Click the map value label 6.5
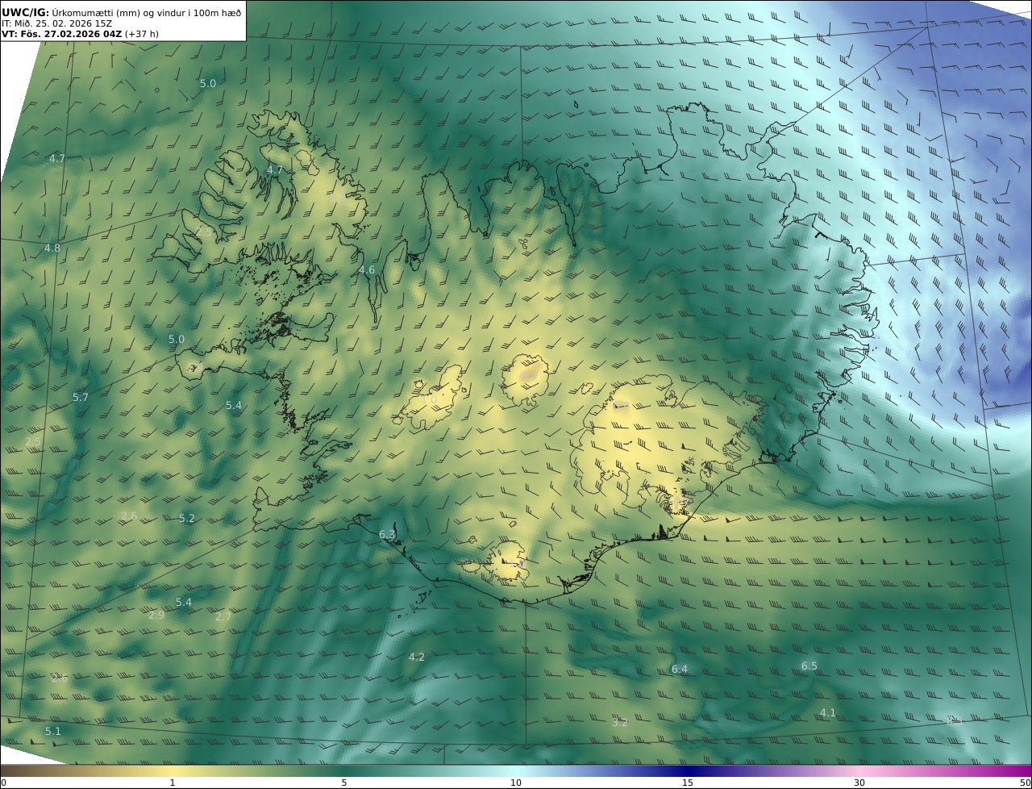Image resolution: width=1032 pixels, height=789 pixels. [x=809, y=666]
